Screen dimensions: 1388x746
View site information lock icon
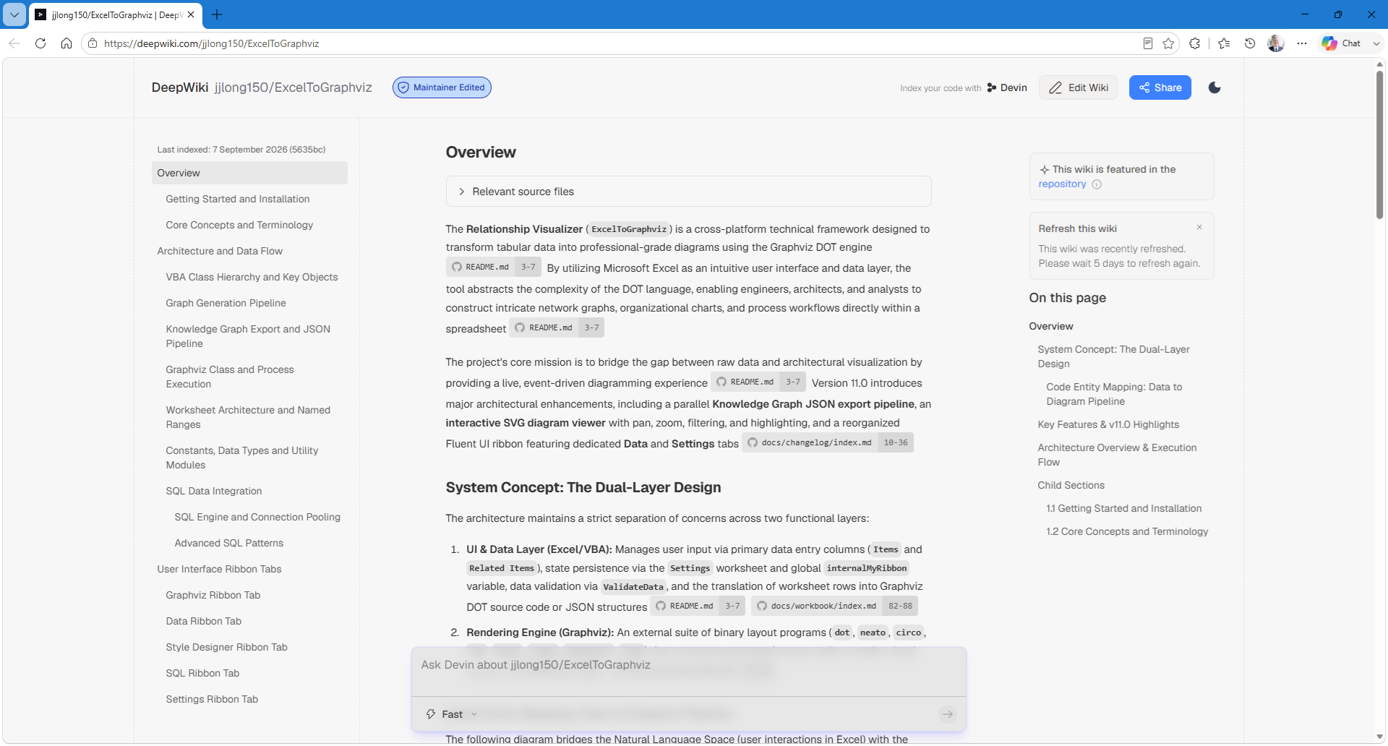pyautogui.click(x=93, y=43)
